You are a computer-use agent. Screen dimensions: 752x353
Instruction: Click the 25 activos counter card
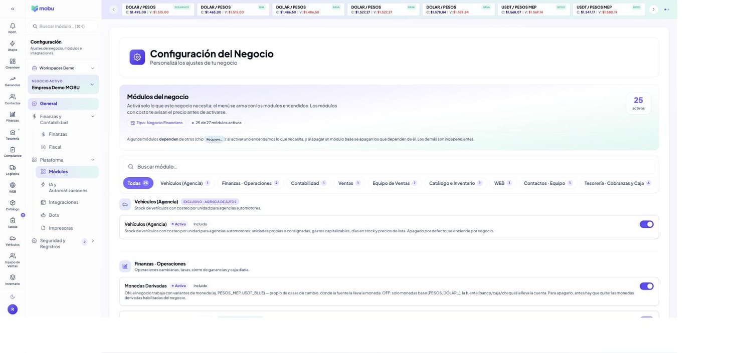click(638, 103)
